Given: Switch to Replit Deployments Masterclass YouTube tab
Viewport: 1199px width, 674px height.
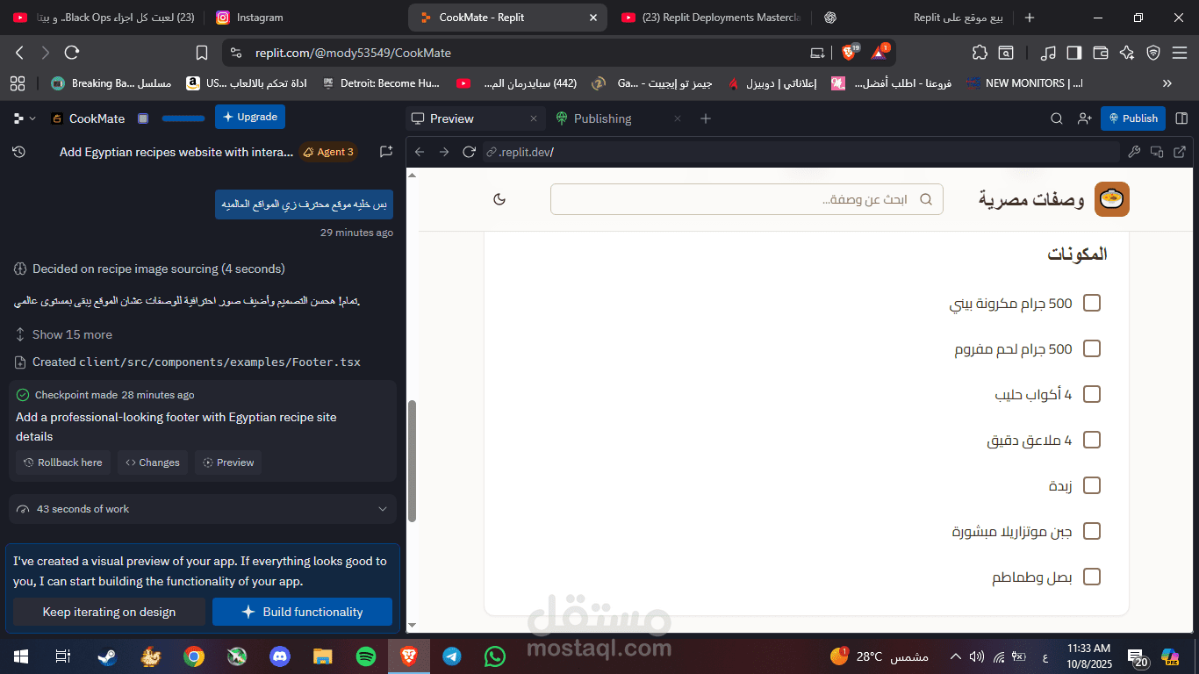Looking at the screenshot, I should 709,18.
